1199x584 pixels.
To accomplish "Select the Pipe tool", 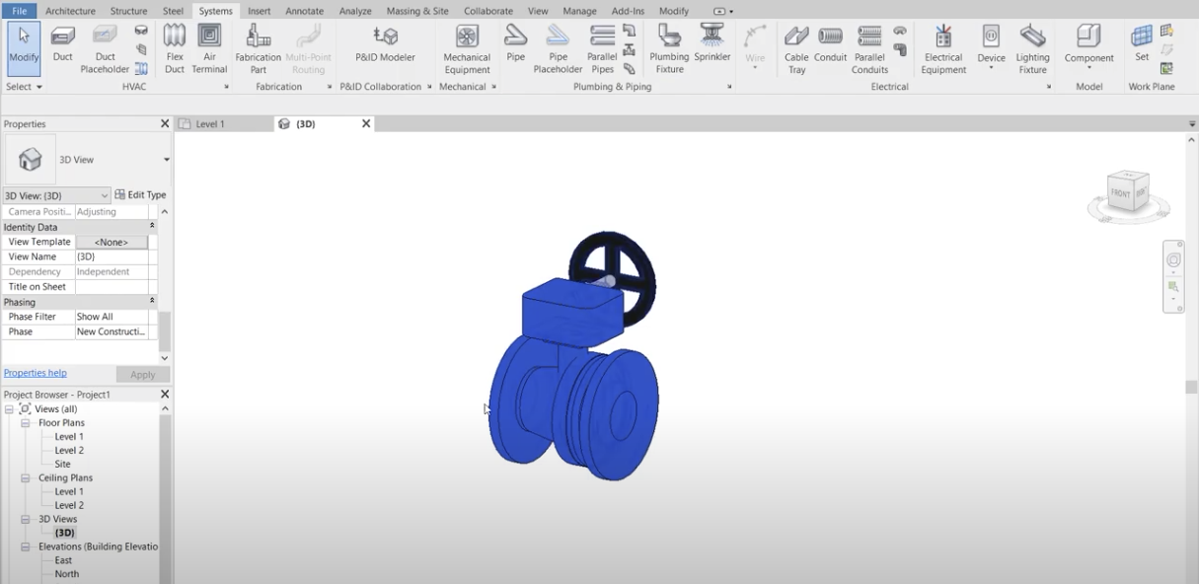I will [515, 45].
